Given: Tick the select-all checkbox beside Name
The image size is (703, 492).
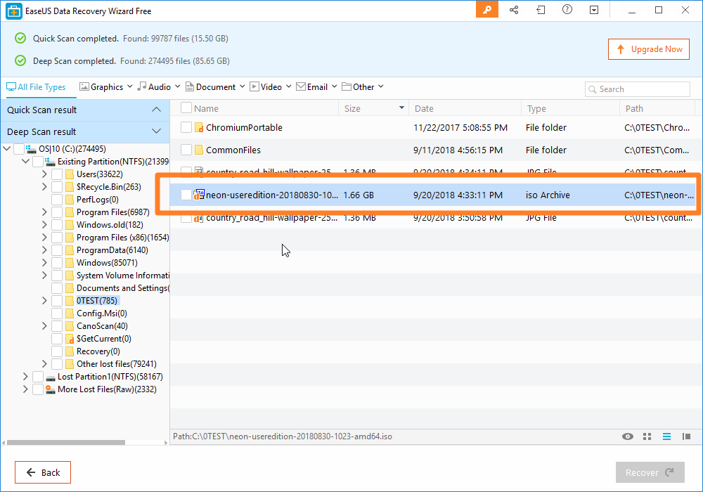Looking at the screenshot, I should click(x=186, y=108).
